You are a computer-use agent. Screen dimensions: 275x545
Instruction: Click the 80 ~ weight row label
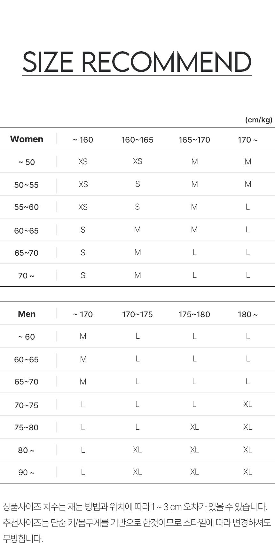(x=27, y=450)
